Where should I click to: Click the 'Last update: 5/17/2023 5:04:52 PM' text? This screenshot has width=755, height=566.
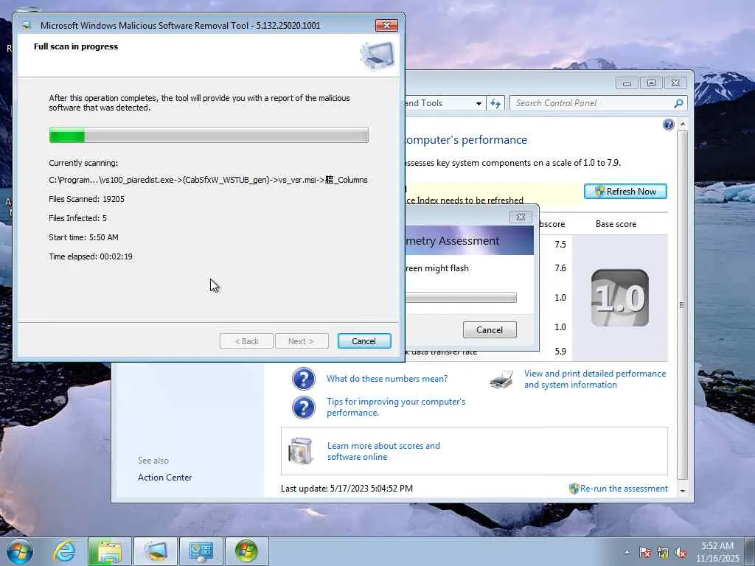pyautogui.click(x=347, y=489)
